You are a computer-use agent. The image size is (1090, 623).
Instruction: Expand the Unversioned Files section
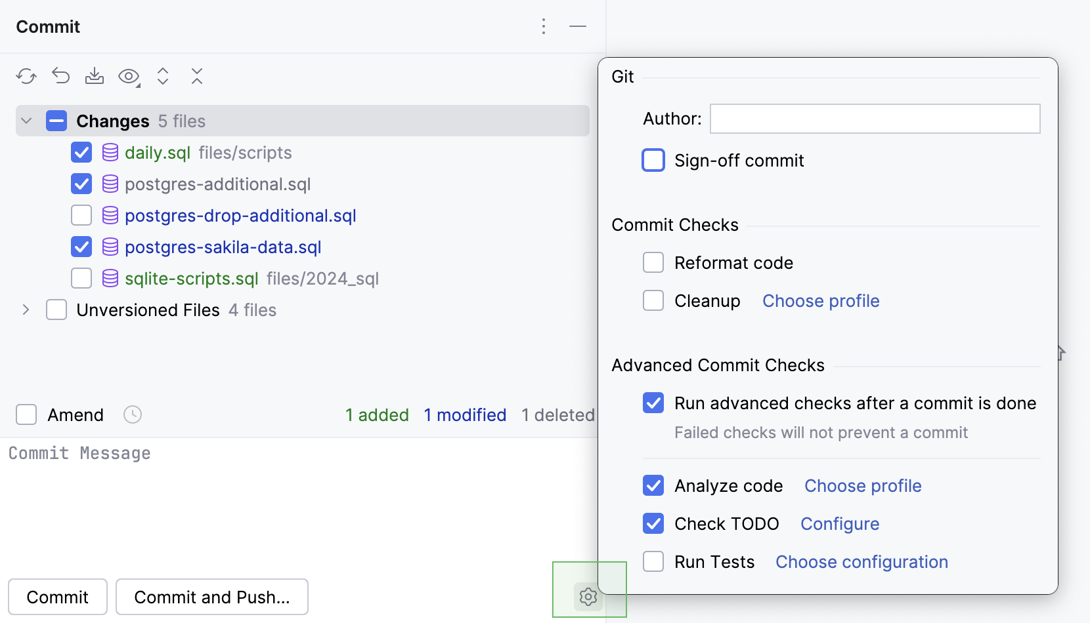point(26,310)
